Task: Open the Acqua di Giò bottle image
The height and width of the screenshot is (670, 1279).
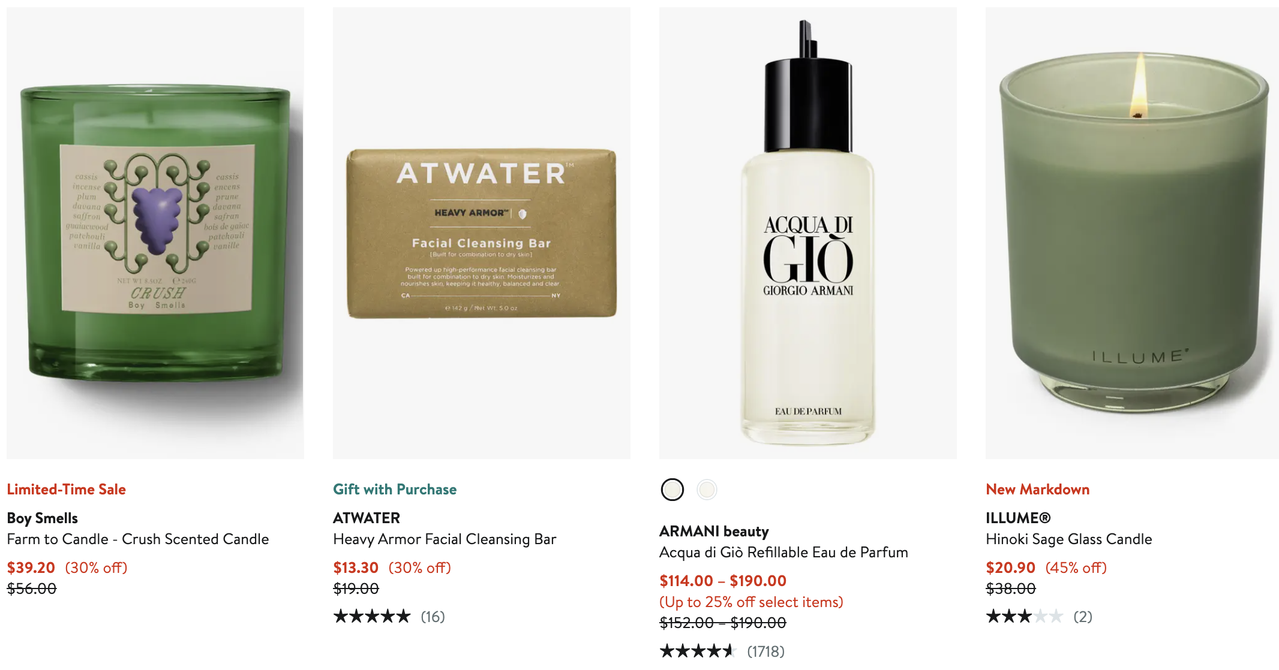Action: coord(808,233)
